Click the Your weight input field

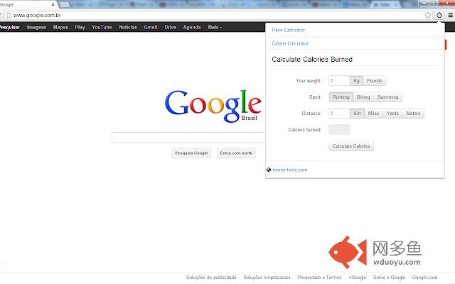pos(339,80)
